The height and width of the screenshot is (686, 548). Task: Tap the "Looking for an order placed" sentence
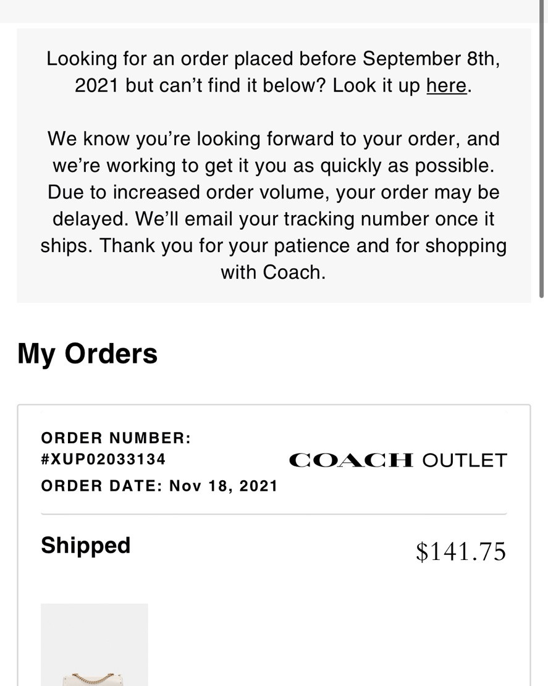[x=272, y=59]
